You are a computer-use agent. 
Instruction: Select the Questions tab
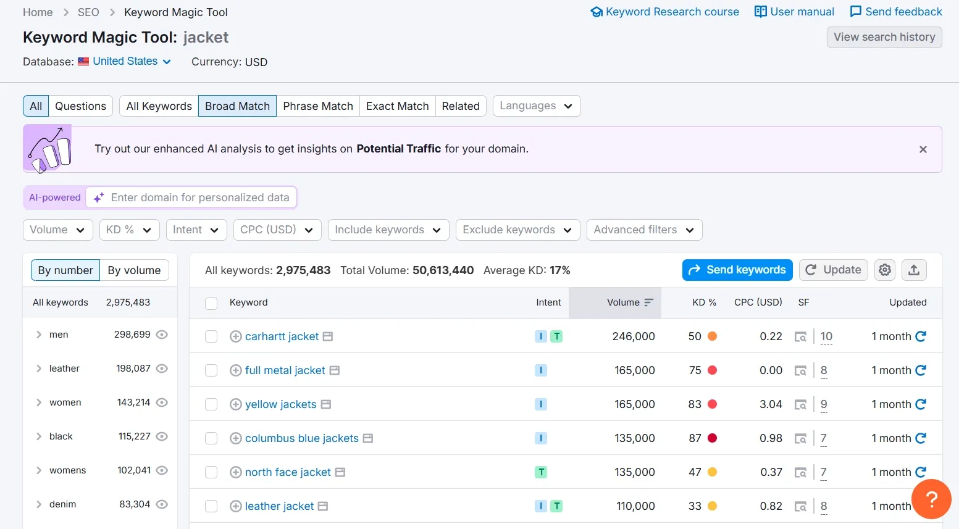[x=80, y=106]
